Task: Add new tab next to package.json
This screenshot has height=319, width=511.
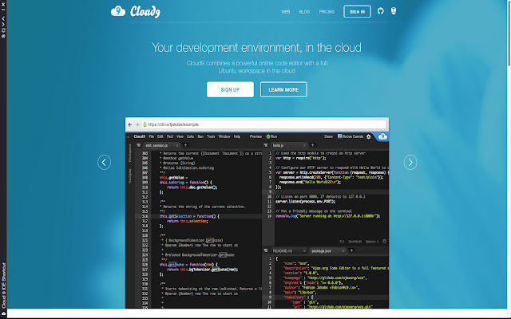Action: point(351,250)
